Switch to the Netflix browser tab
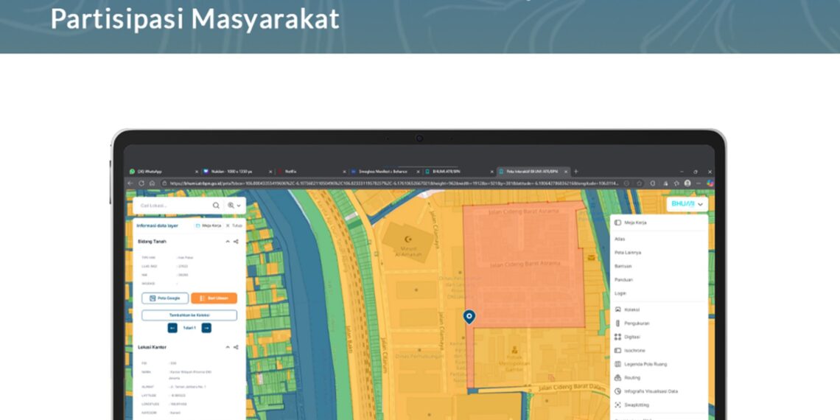 [x=311, y=172]
